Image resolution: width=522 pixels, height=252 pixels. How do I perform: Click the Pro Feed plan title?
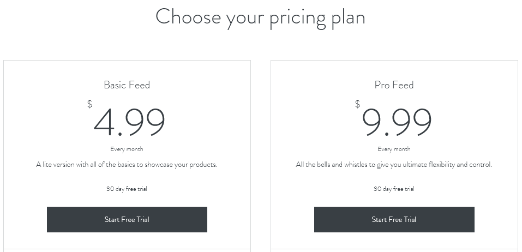pyautogui.click(x=394, y=85)
